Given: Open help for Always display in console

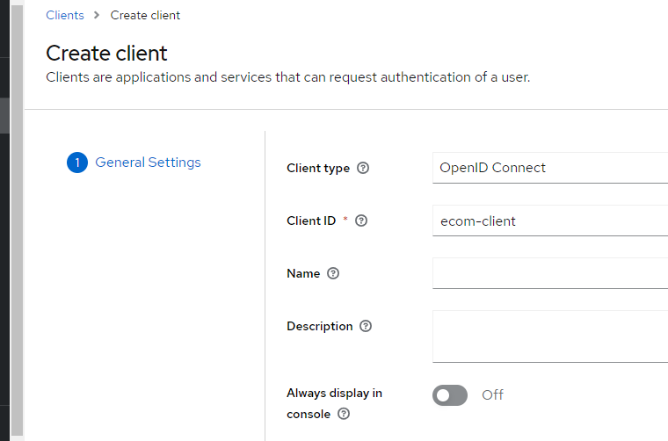Looking at the screenshot, I should click(344, 414).
